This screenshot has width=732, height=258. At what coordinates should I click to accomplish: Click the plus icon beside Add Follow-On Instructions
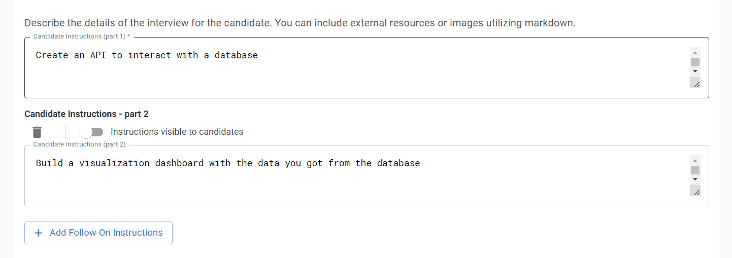[38, 233]
